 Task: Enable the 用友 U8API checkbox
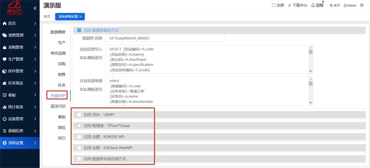[79, 114]
